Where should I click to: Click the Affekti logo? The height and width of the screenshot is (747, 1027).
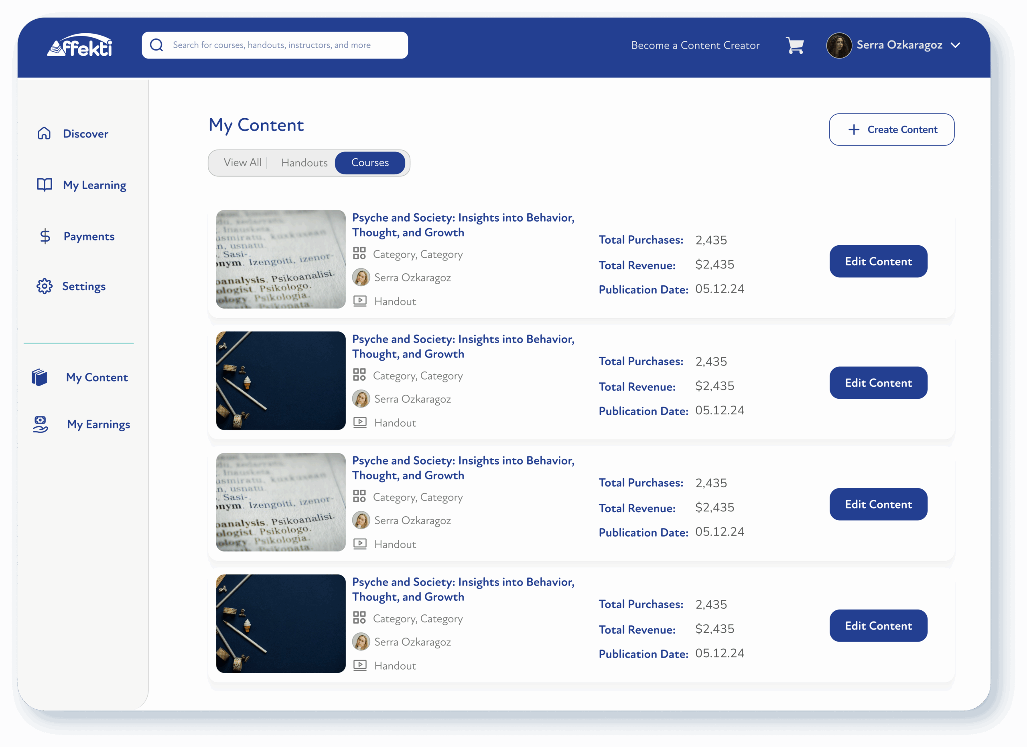coord(80,45)
